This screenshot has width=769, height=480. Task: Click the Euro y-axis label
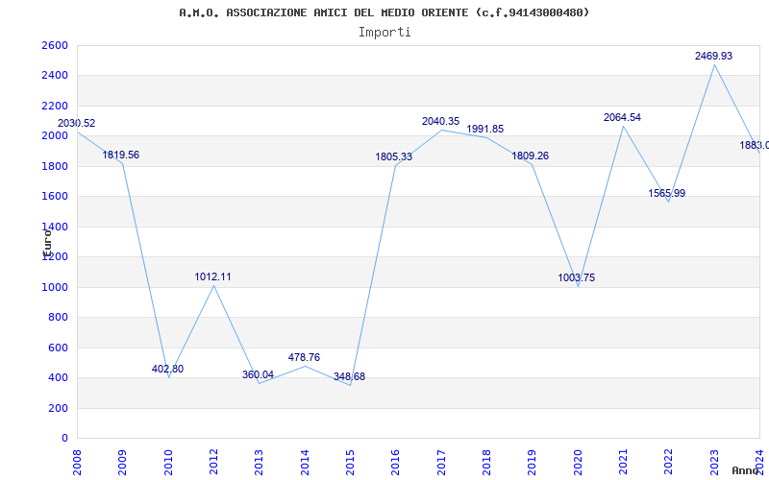[46, 243]
